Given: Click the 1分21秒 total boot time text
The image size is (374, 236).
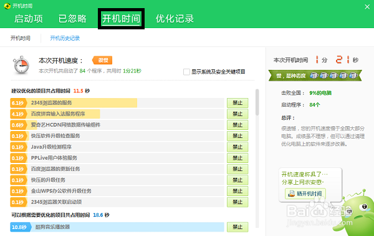Looking at the screenshot, I should coord(132,71).
